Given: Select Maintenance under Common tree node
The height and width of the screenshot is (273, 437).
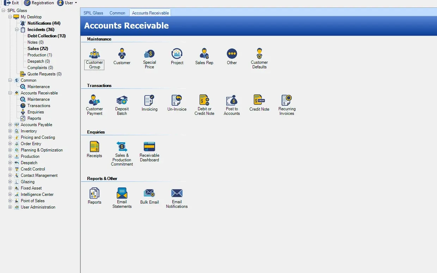Looking at the screenshot, I should [x=38, y=87].
